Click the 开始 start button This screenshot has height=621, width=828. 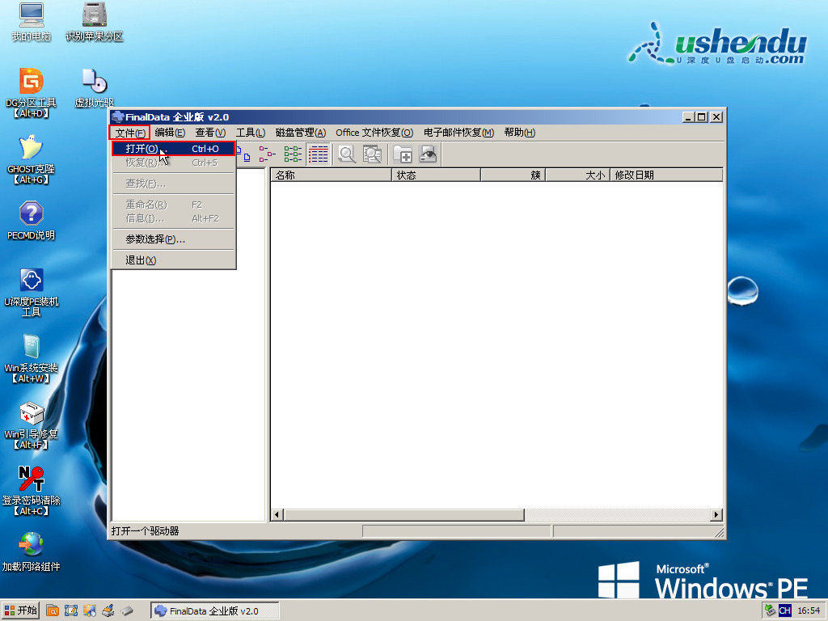[x=20, y=610]
